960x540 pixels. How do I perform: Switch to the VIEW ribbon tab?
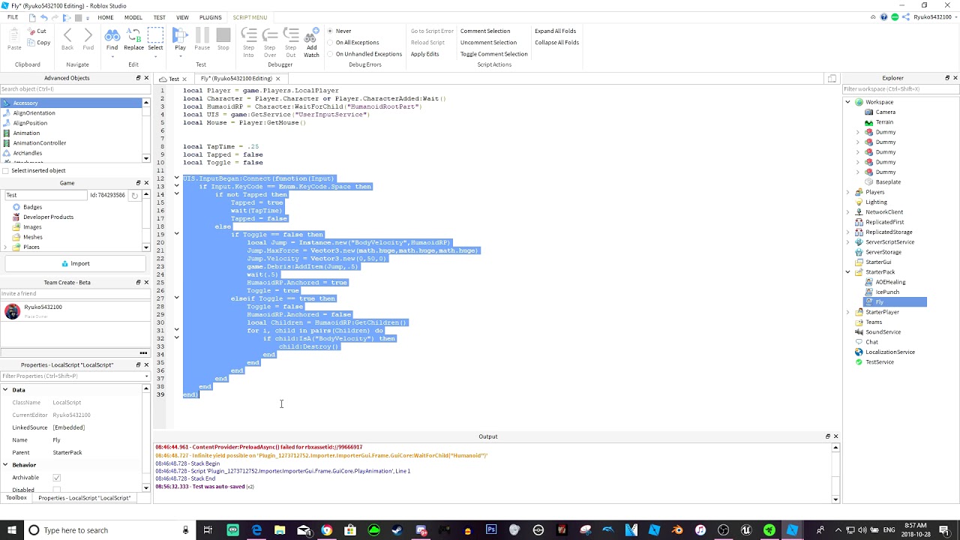coord(182,17)
